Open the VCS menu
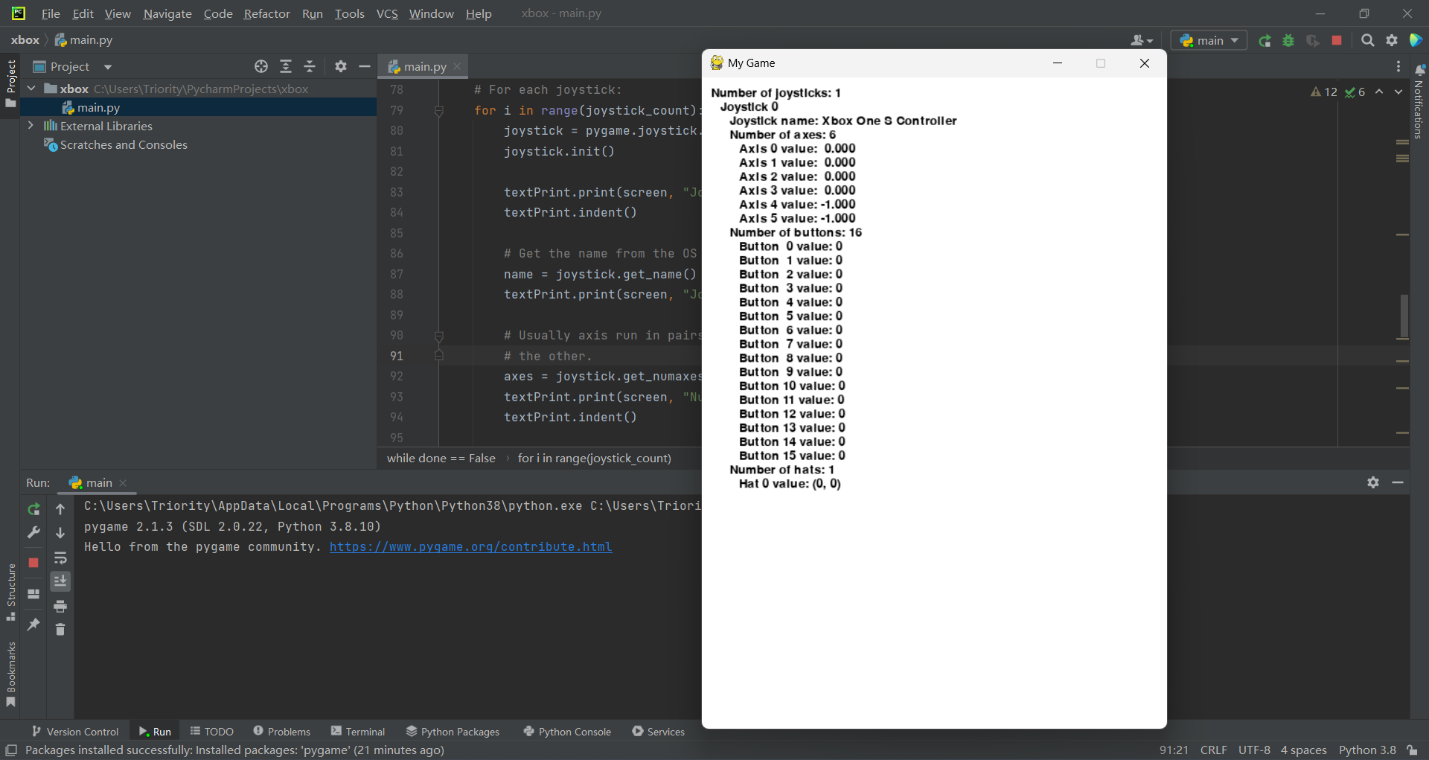The width and height of the screenshot is (1429, 760). pos(387,13)
